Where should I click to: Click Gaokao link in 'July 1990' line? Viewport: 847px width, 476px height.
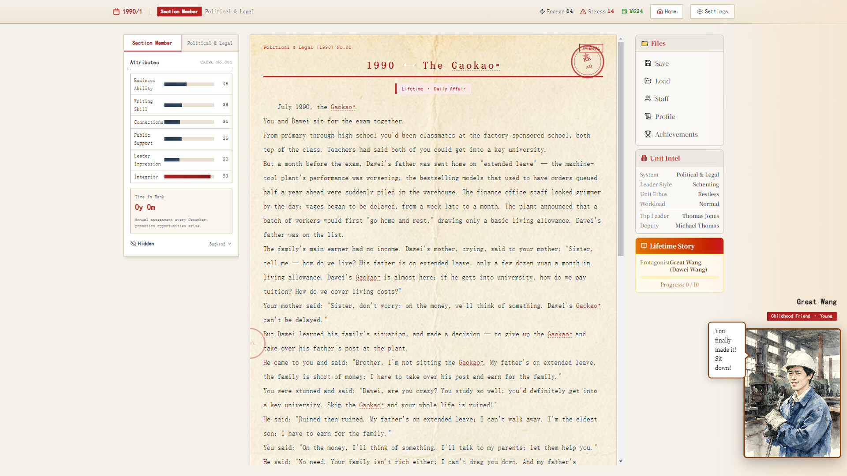click(343, 107)
